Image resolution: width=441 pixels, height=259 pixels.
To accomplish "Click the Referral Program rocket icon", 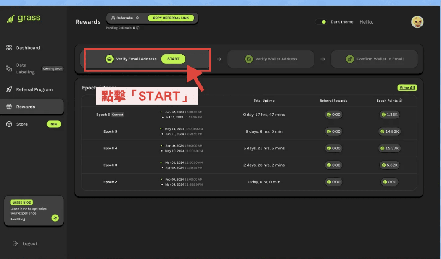I will [9, 89].
